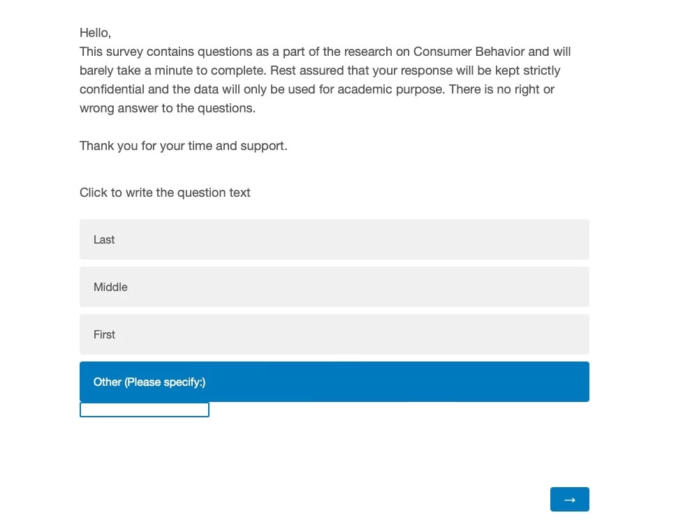Click the phrase "kept strictly" in paragraph

[x=527, y=70]
